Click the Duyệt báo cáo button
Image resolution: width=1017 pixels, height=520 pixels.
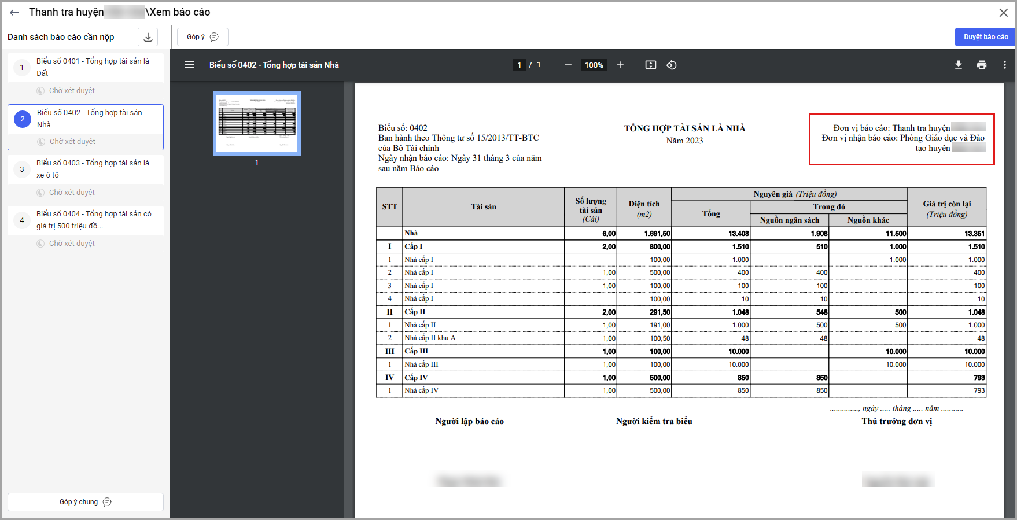985,37
